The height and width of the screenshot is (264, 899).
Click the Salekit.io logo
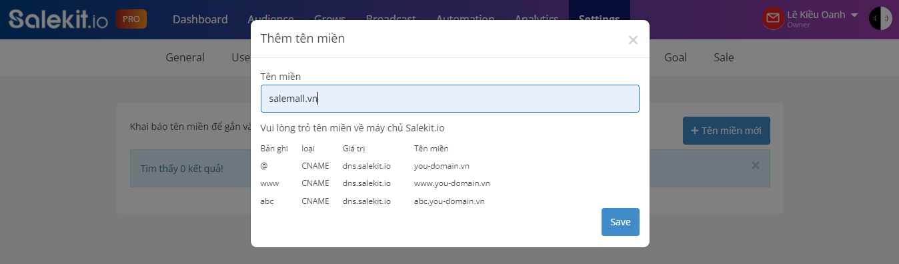pos(59,19)
